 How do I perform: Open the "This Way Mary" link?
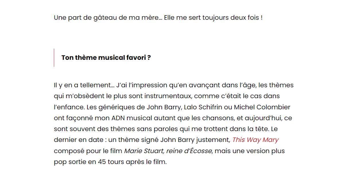[255, 140]
